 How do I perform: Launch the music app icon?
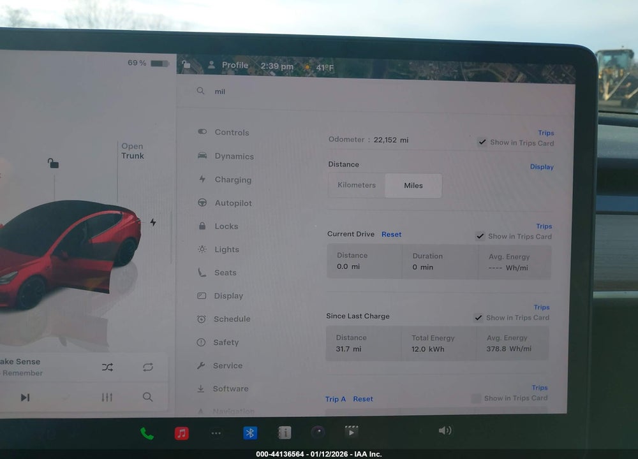(x=181, y=433)
